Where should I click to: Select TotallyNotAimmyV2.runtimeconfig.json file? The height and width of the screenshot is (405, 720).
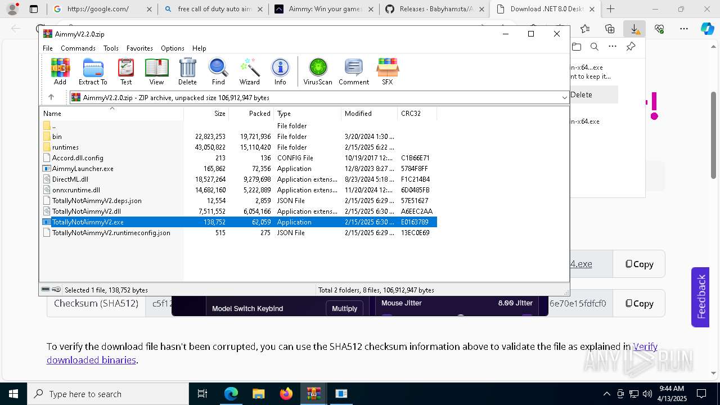(x=238, y=233)
